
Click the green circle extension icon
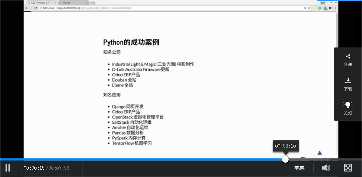click(320, 8)
